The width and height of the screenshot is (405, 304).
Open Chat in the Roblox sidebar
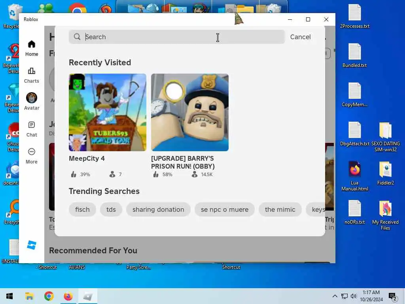pos(32,129)
